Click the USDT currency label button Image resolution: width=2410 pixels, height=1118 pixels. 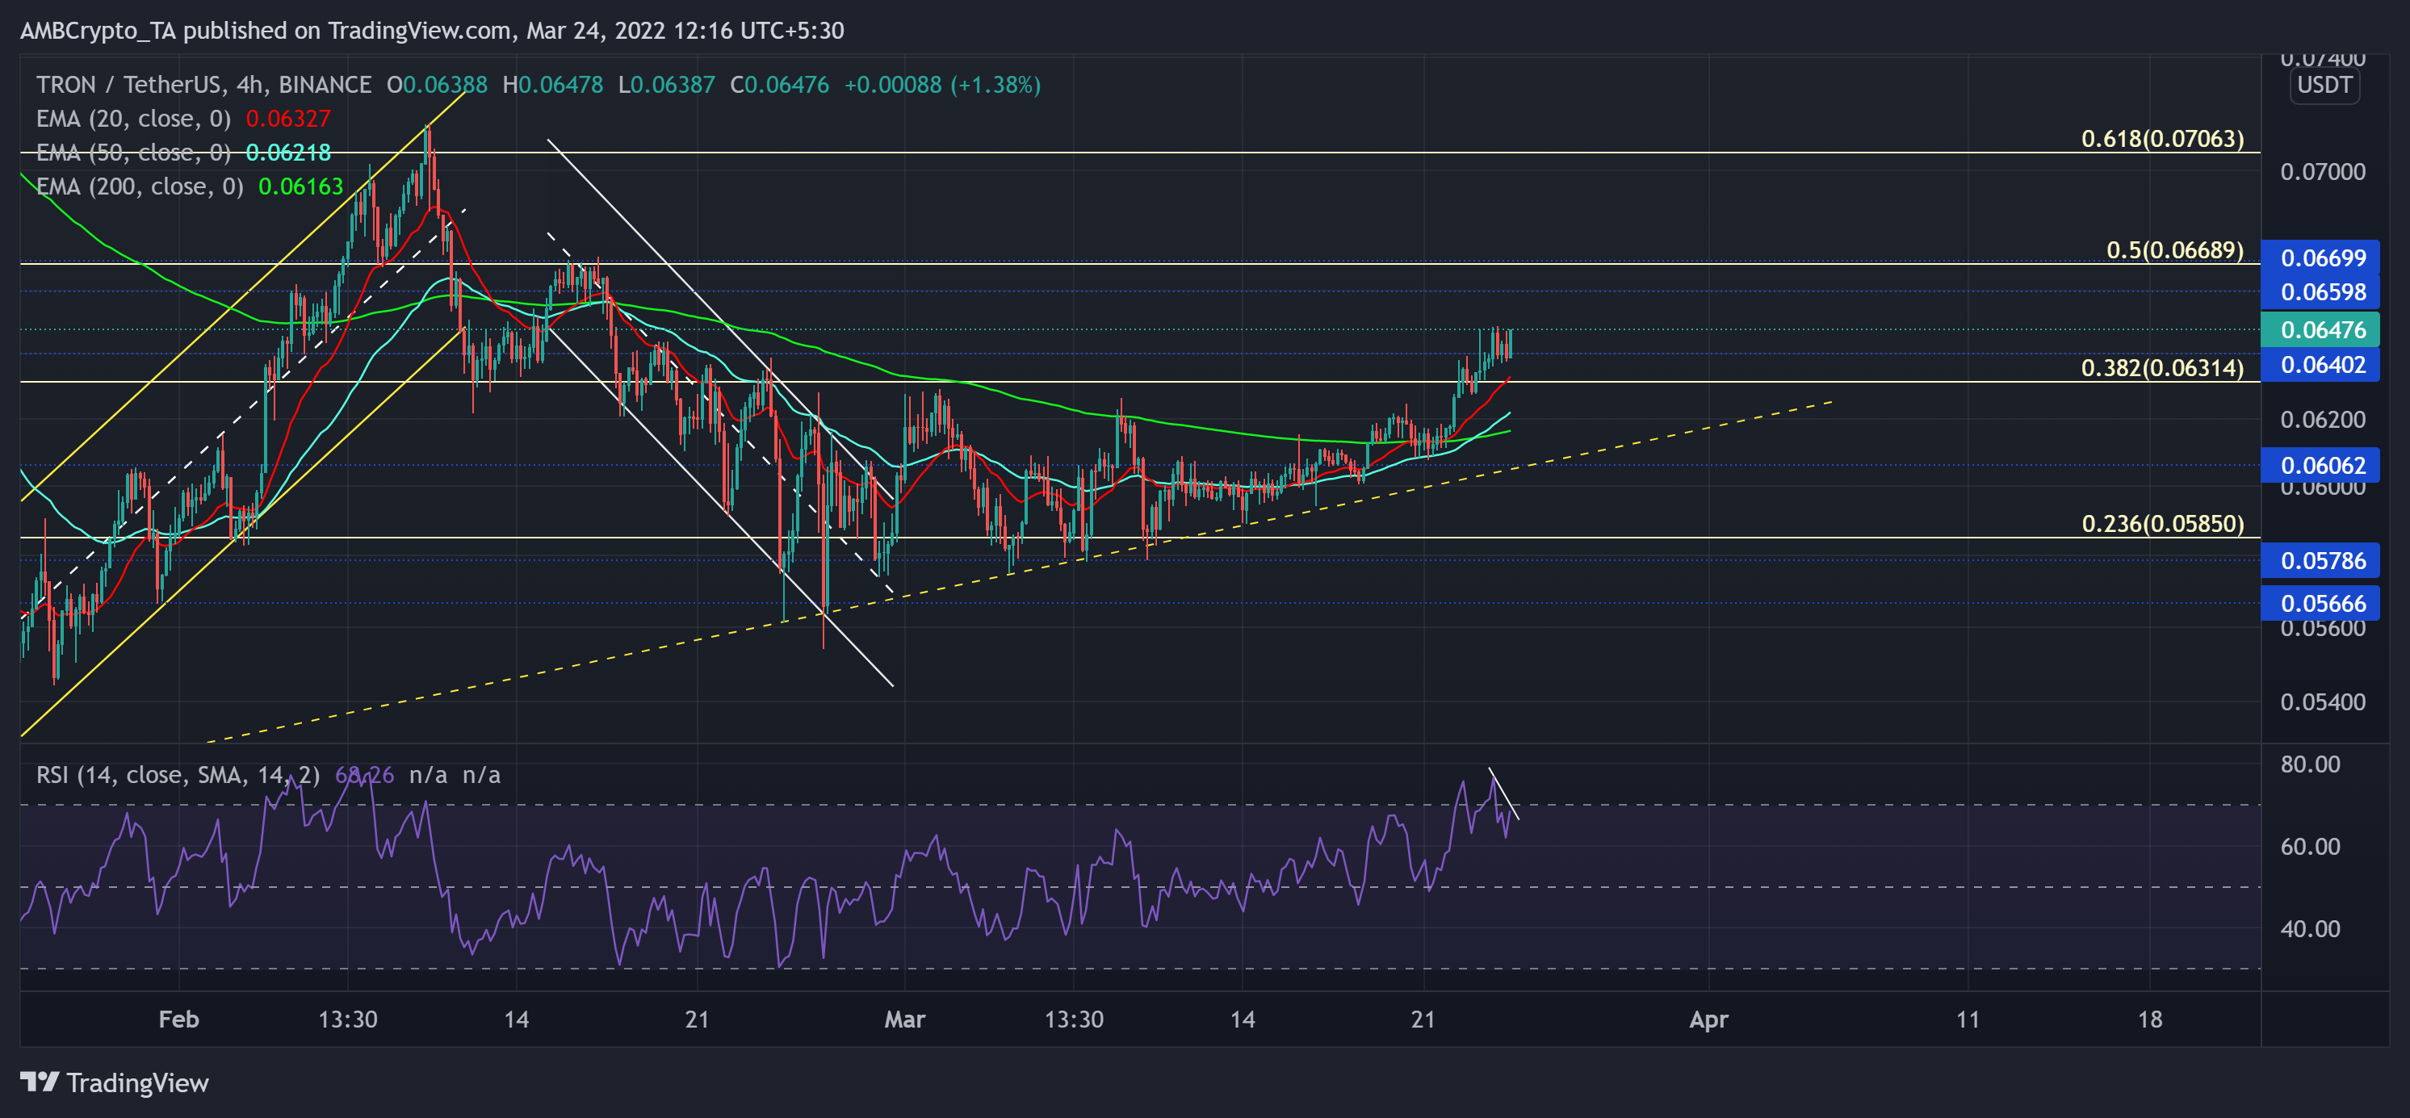point(2324,85)
